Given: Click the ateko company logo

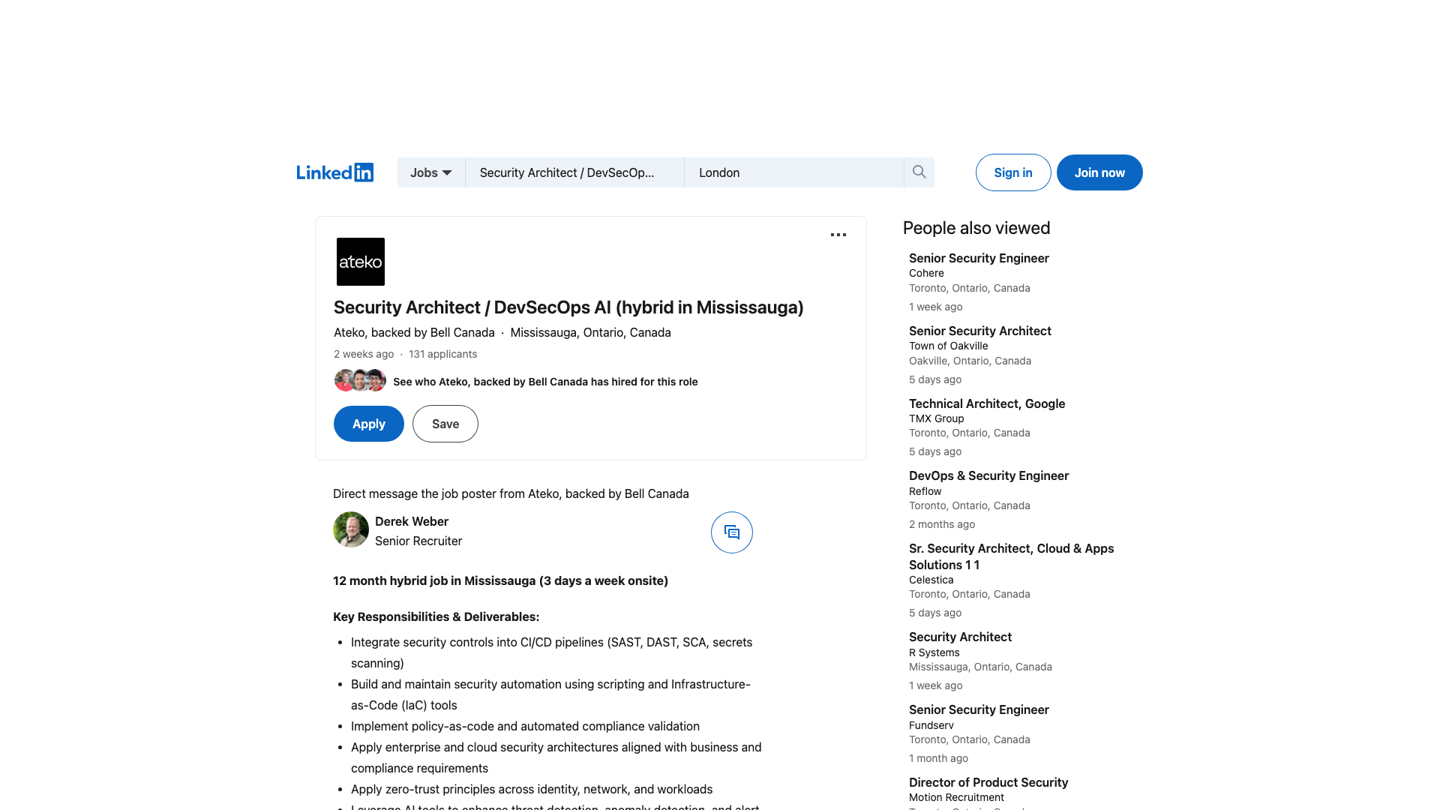Looking at the screenshot, I should pyautogui.click(x=361, y=262).
